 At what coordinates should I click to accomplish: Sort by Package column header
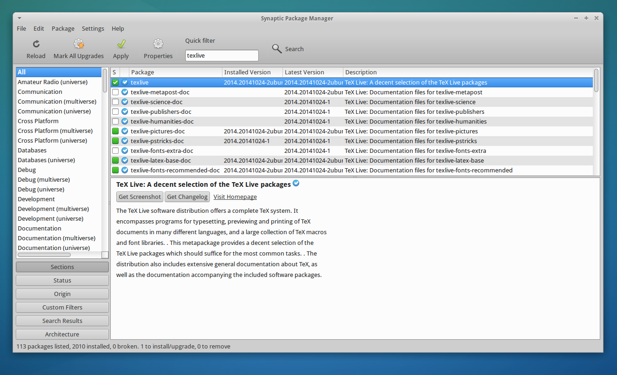(x=176, y=72)
